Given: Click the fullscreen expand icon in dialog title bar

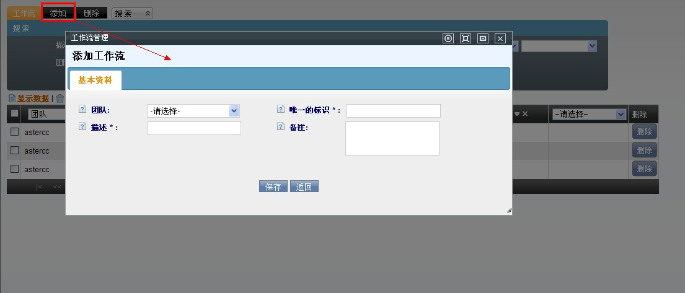Looking at the screenshot, I should [x=466, y=38].
